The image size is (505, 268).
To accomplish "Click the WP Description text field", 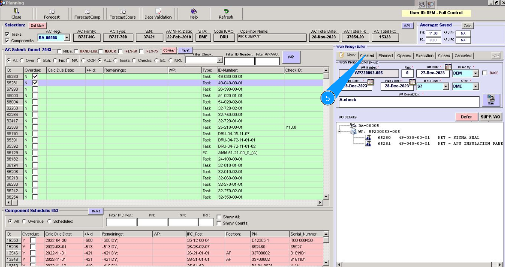I will click(409, 101).
